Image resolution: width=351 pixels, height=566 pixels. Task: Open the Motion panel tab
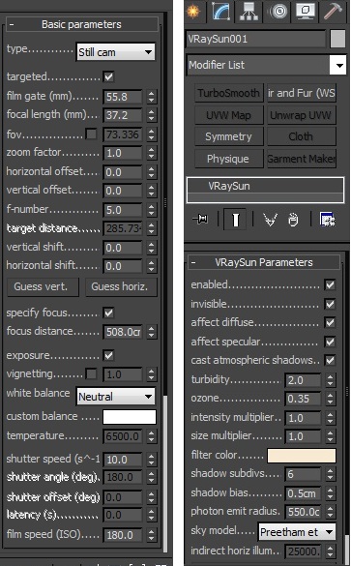point(278,12)
